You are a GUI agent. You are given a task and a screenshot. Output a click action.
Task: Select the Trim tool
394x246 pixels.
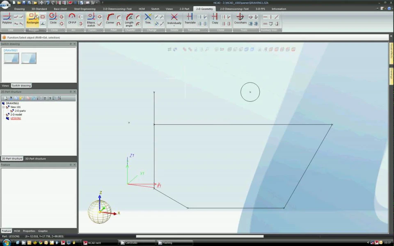point(148,19)
